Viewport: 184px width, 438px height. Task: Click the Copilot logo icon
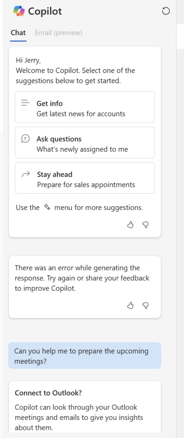[19, 11]
